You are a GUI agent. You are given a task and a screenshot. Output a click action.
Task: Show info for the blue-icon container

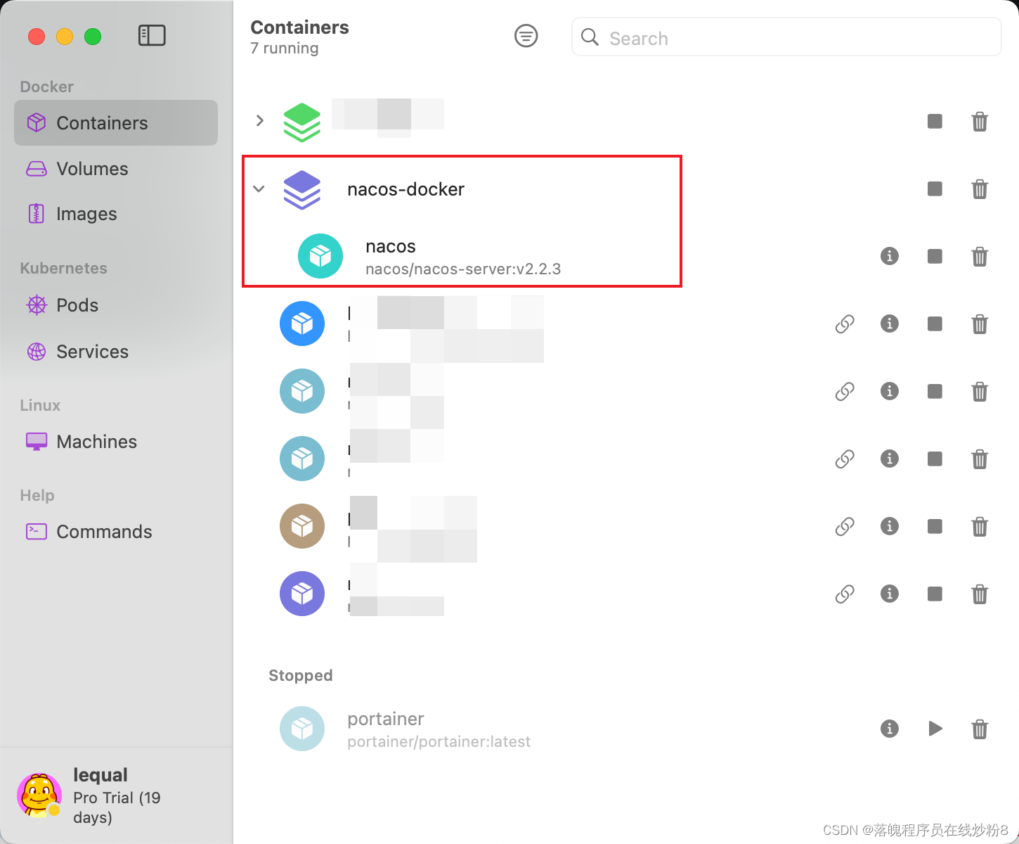tap(890, 324)
